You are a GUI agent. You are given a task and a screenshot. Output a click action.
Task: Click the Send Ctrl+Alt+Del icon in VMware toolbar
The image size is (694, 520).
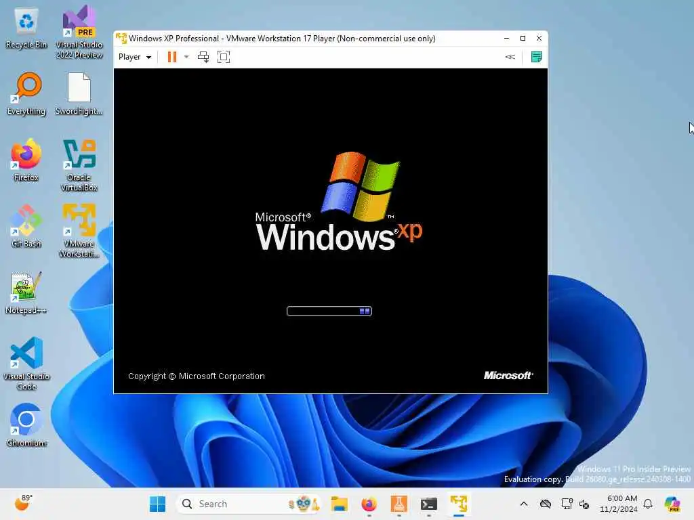(x=203, y=57)
